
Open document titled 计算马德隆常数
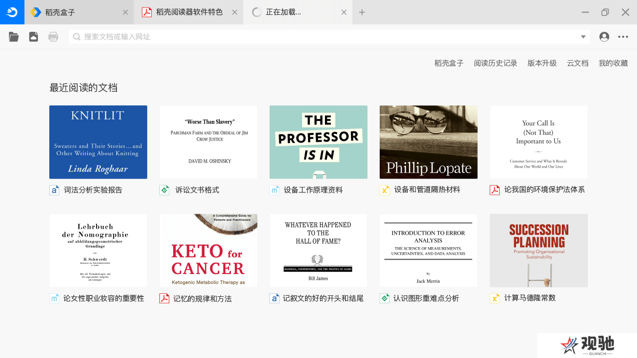click(530, 298)
